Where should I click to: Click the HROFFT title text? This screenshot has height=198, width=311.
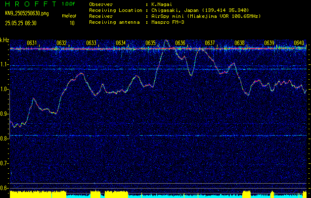31,4
